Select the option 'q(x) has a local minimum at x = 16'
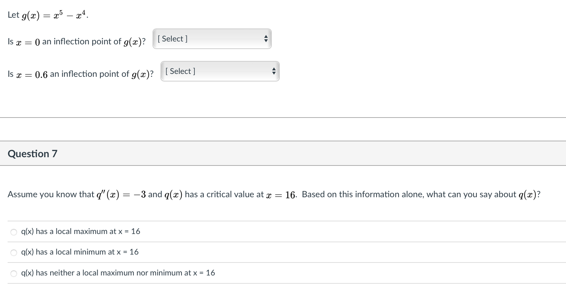This screenshot has width=566, height=287. [x=80, y=252]
